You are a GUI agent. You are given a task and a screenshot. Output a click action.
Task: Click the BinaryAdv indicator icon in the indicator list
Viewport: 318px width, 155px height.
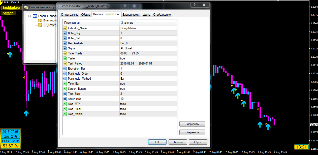pyautogui.click(x=40, y=20)
